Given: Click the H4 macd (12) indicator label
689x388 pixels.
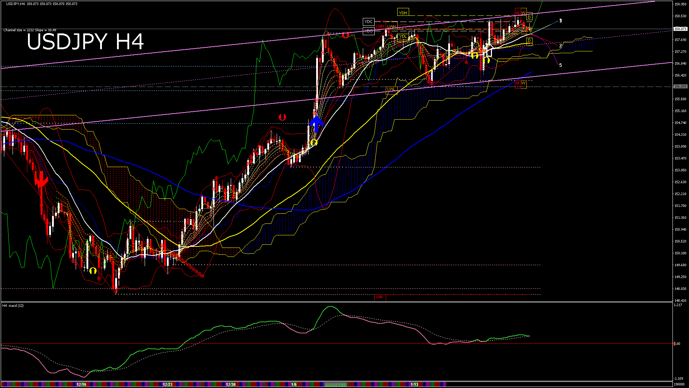Looking at the screenshot, I should (x=13, y=306).
